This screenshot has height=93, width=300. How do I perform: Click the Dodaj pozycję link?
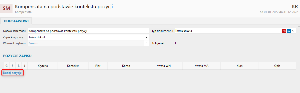(x=13, y=73)
